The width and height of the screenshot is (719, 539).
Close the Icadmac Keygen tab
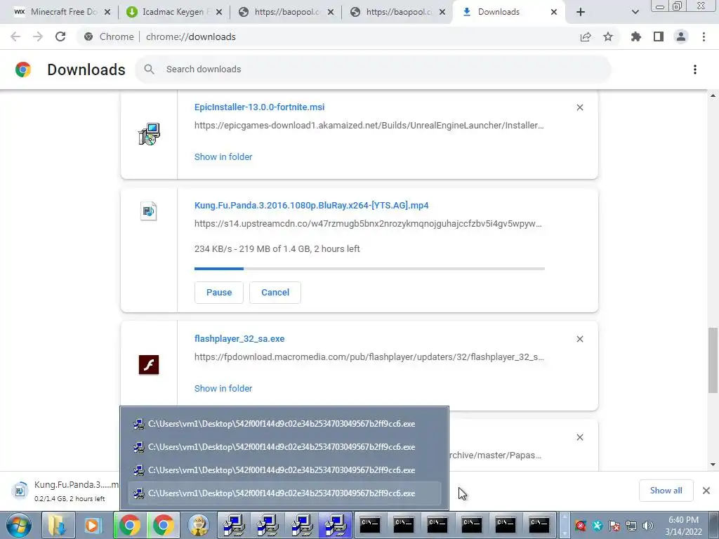(219, 12)
